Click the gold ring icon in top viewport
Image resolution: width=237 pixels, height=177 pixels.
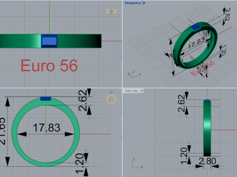(x=111, y=11)
